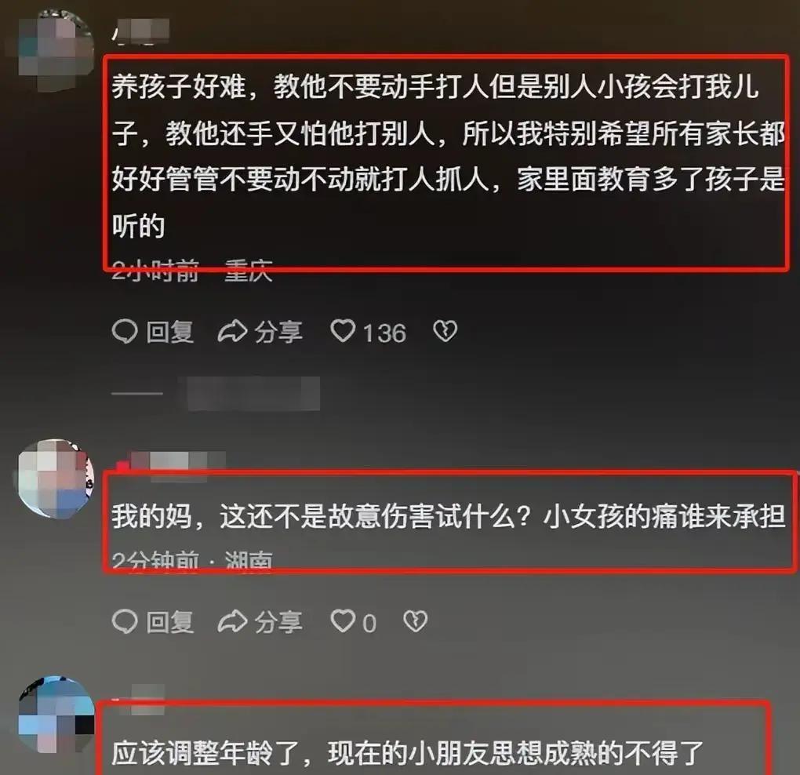The height and width of the screenshot is (775, 800).
Task: Like the comment showing 136 likes
Action: 368,332
